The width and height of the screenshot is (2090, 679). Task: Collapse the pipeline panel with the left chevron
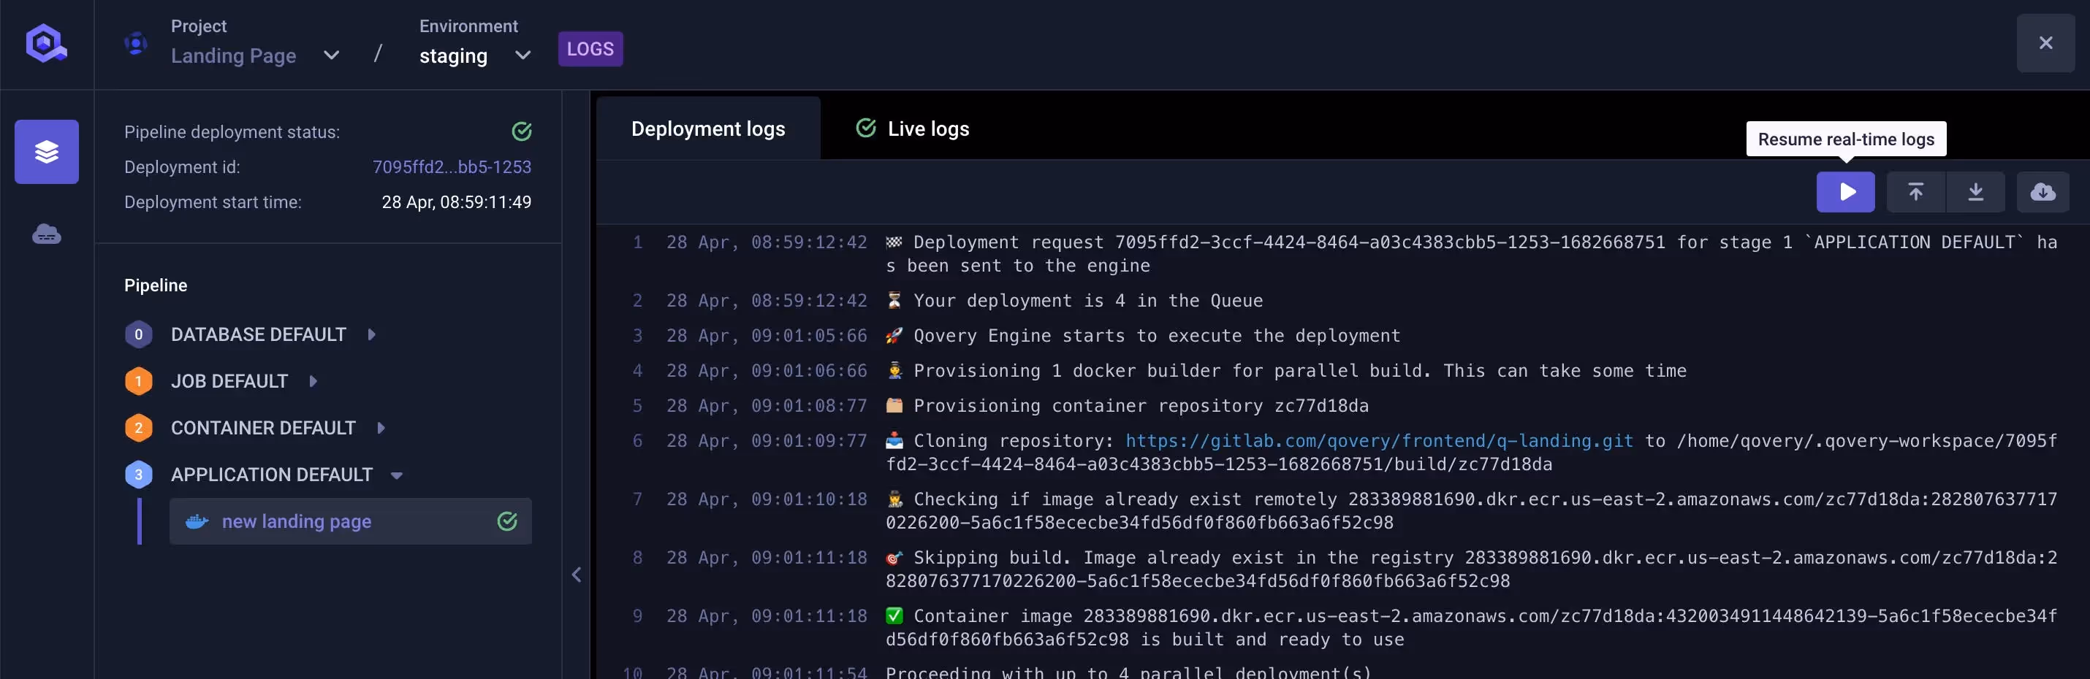(577, 575)
